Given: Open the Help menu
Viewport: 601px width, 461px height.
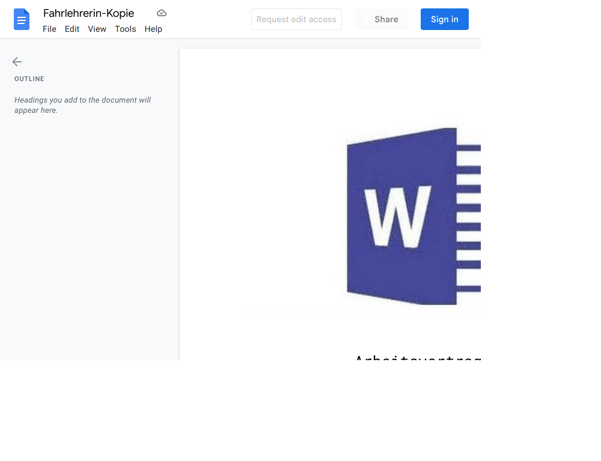Looking at the screenshot, I should pos(153,29).
